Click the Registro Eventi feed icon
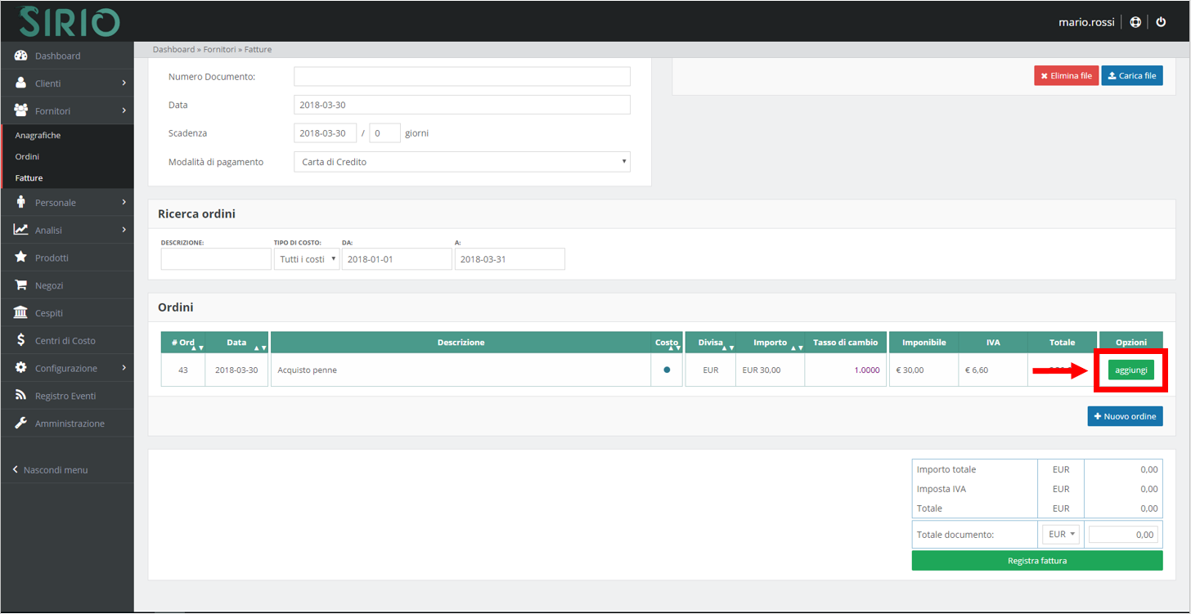 click(21, 396)
